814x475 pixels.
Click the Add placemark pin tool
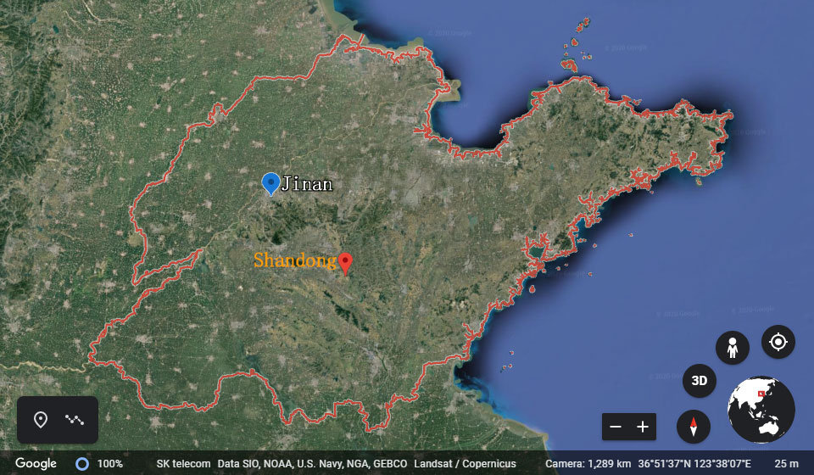pyautogui.click(x=39, y=420)
